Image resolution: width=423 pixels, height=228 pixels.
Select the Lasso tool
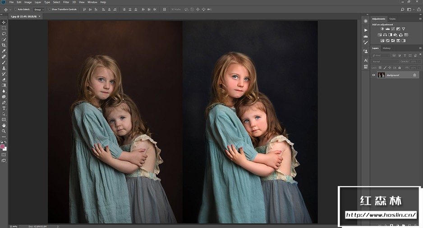click(4, 34)
